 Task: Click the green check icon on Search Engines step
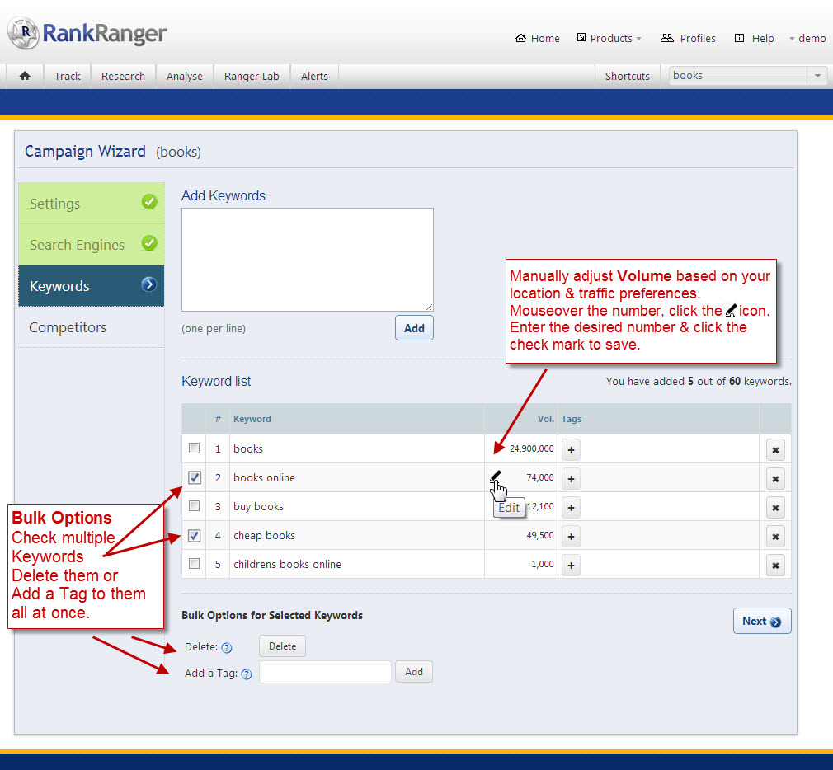(x=149, y=243)
